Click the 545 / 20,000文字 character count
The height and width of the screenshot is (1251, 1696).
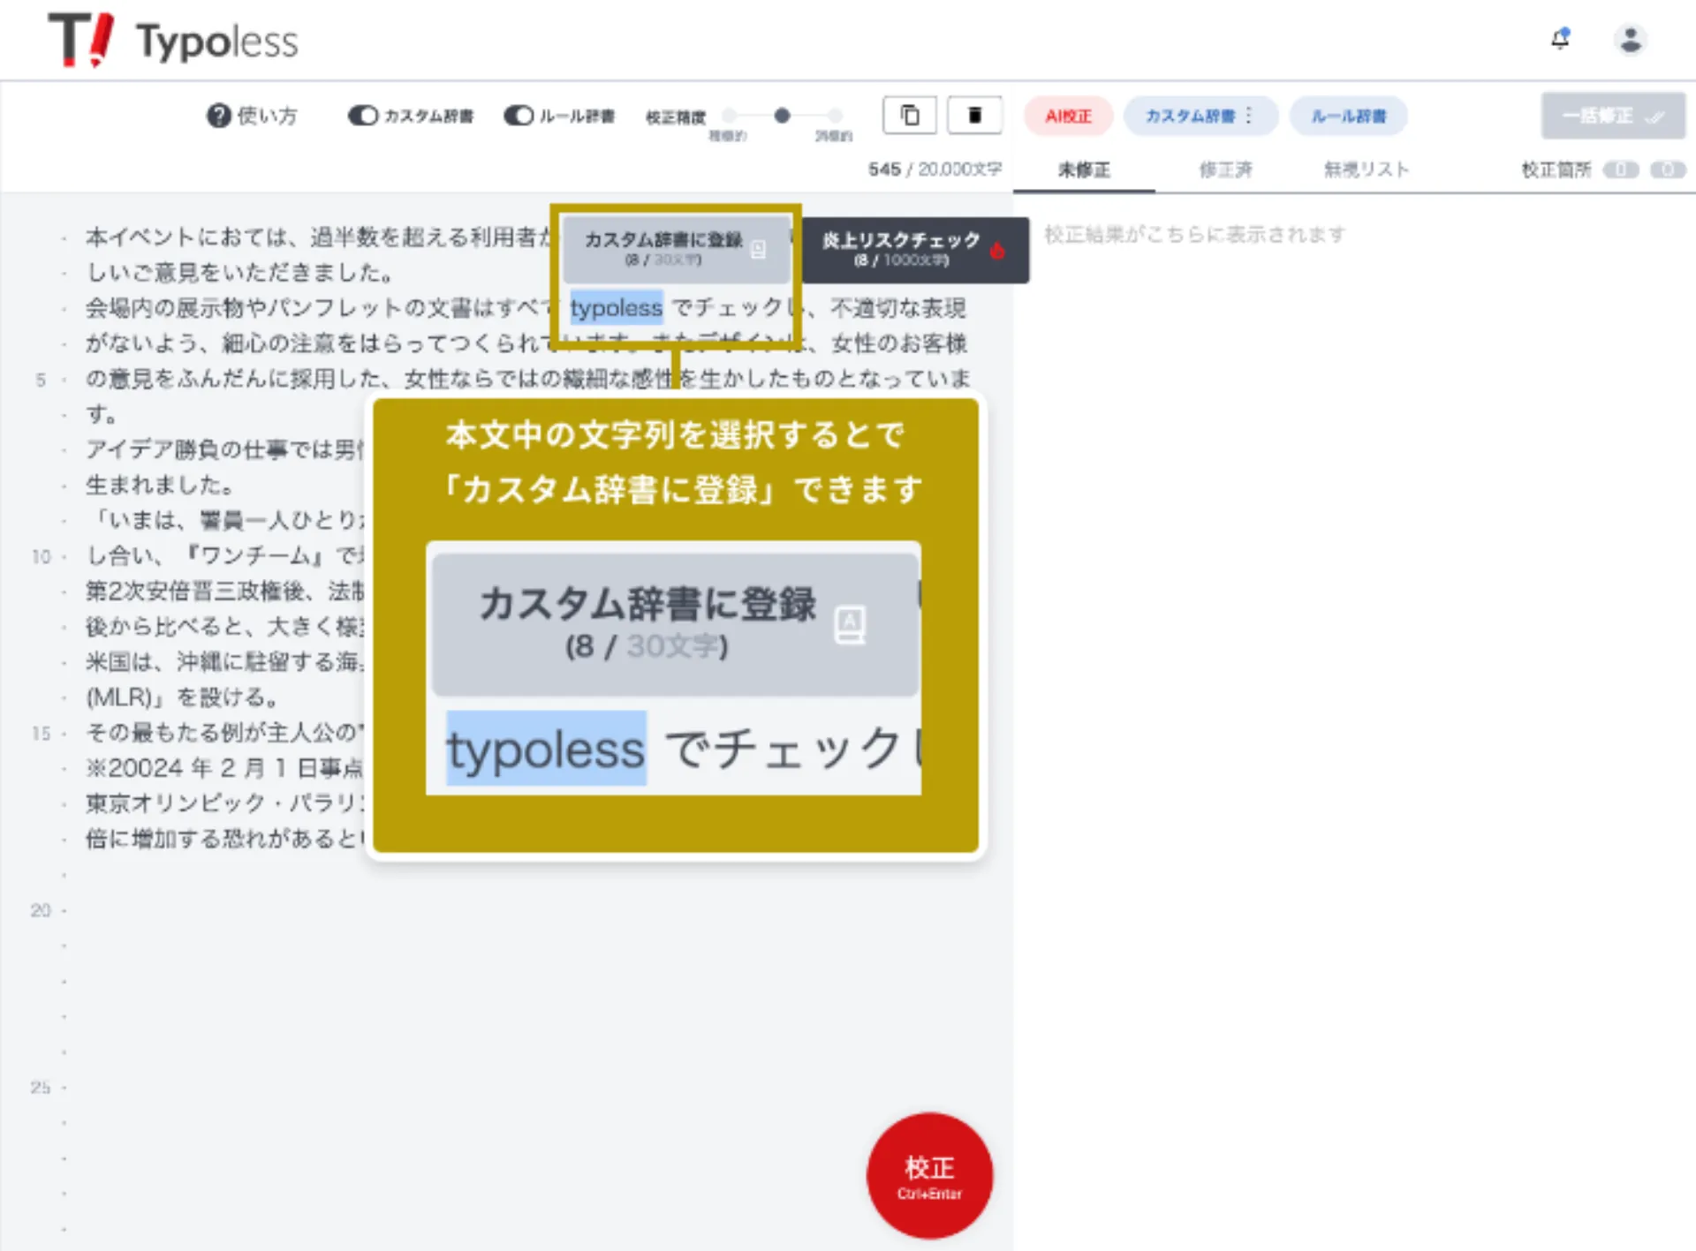tap(935, 169)
